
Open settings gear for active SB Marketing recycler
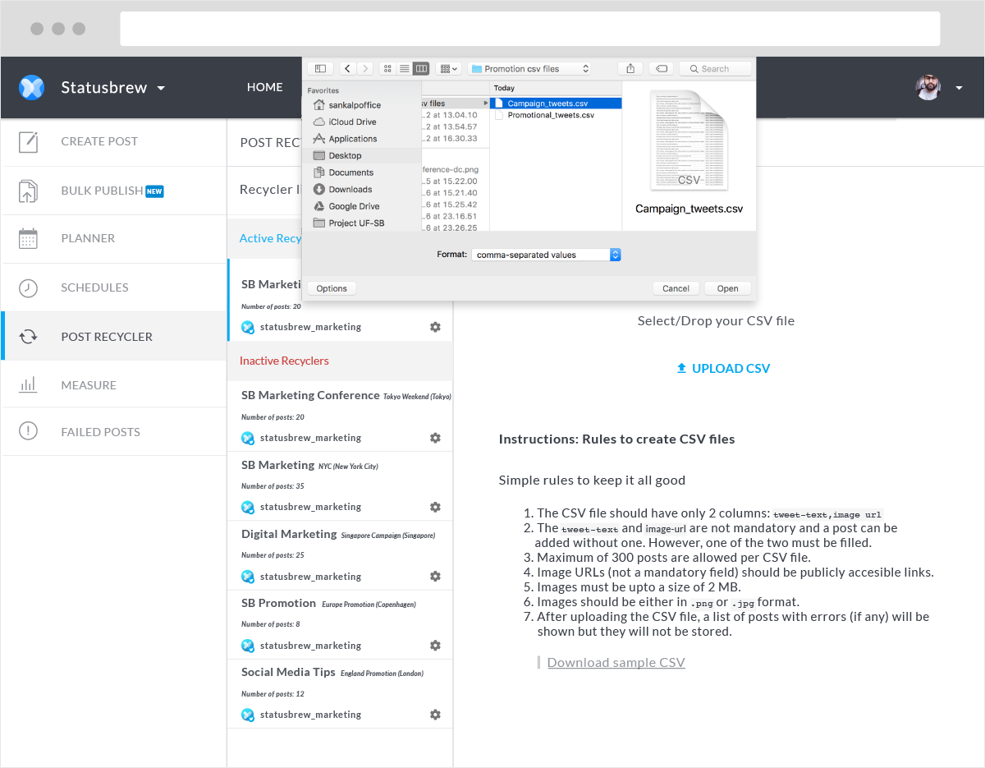(x=435, y=327)
